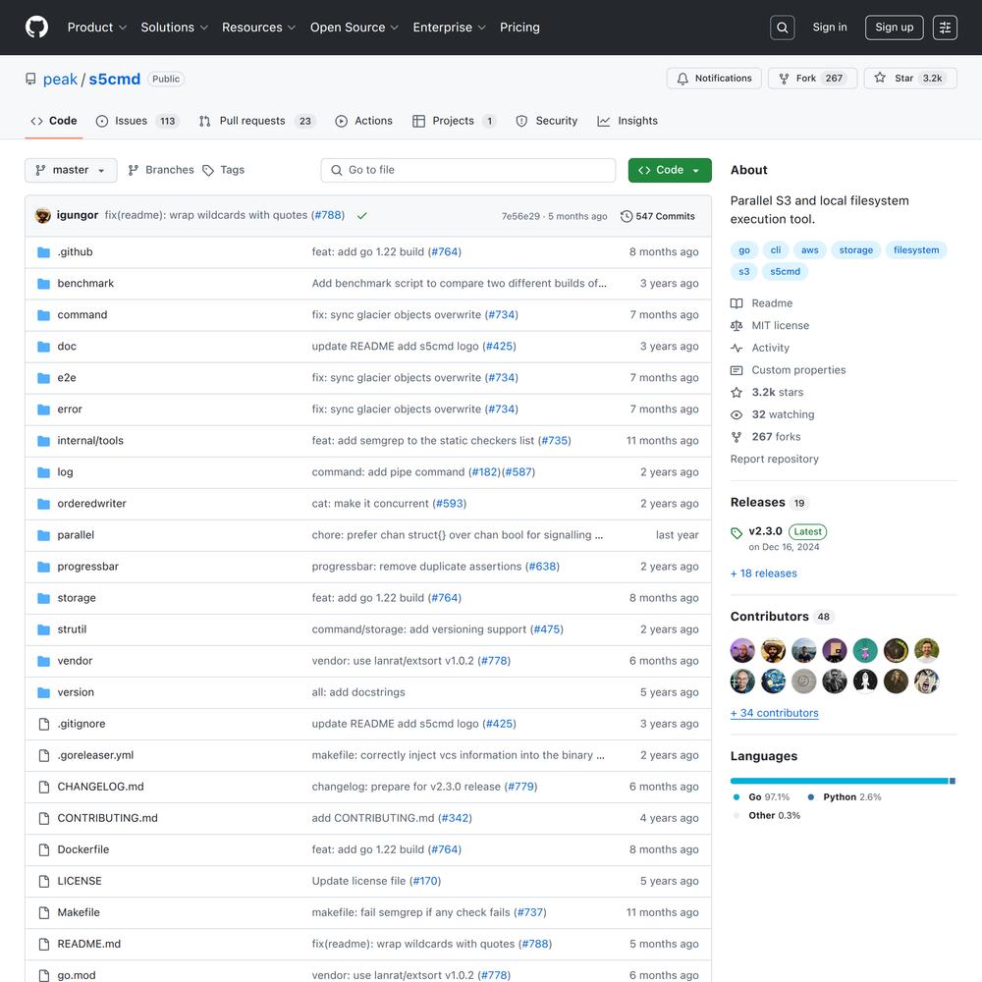Screen dimensions: 982x982
Task: View the commit check status checkmark
Action: pyautogui.click(x=361, y=215)
